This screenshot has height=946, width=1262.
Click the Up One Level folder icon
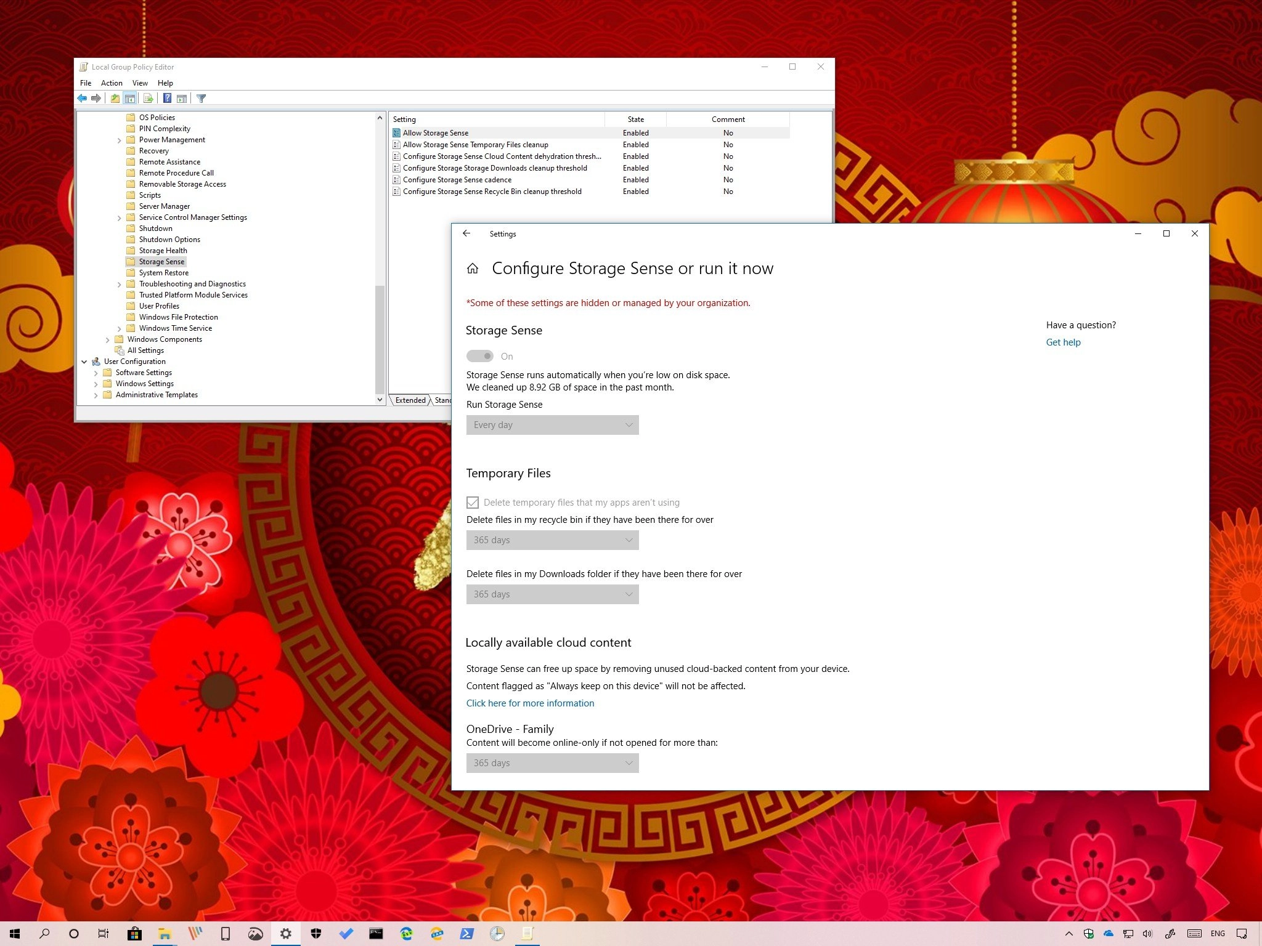[115, 99]
